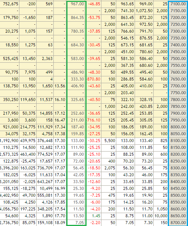Select the 8500.00 strike price cell

(x=178, y=196)
